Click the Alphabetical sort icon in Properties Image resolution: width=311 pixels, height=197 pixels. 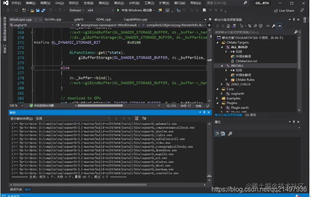223,134
